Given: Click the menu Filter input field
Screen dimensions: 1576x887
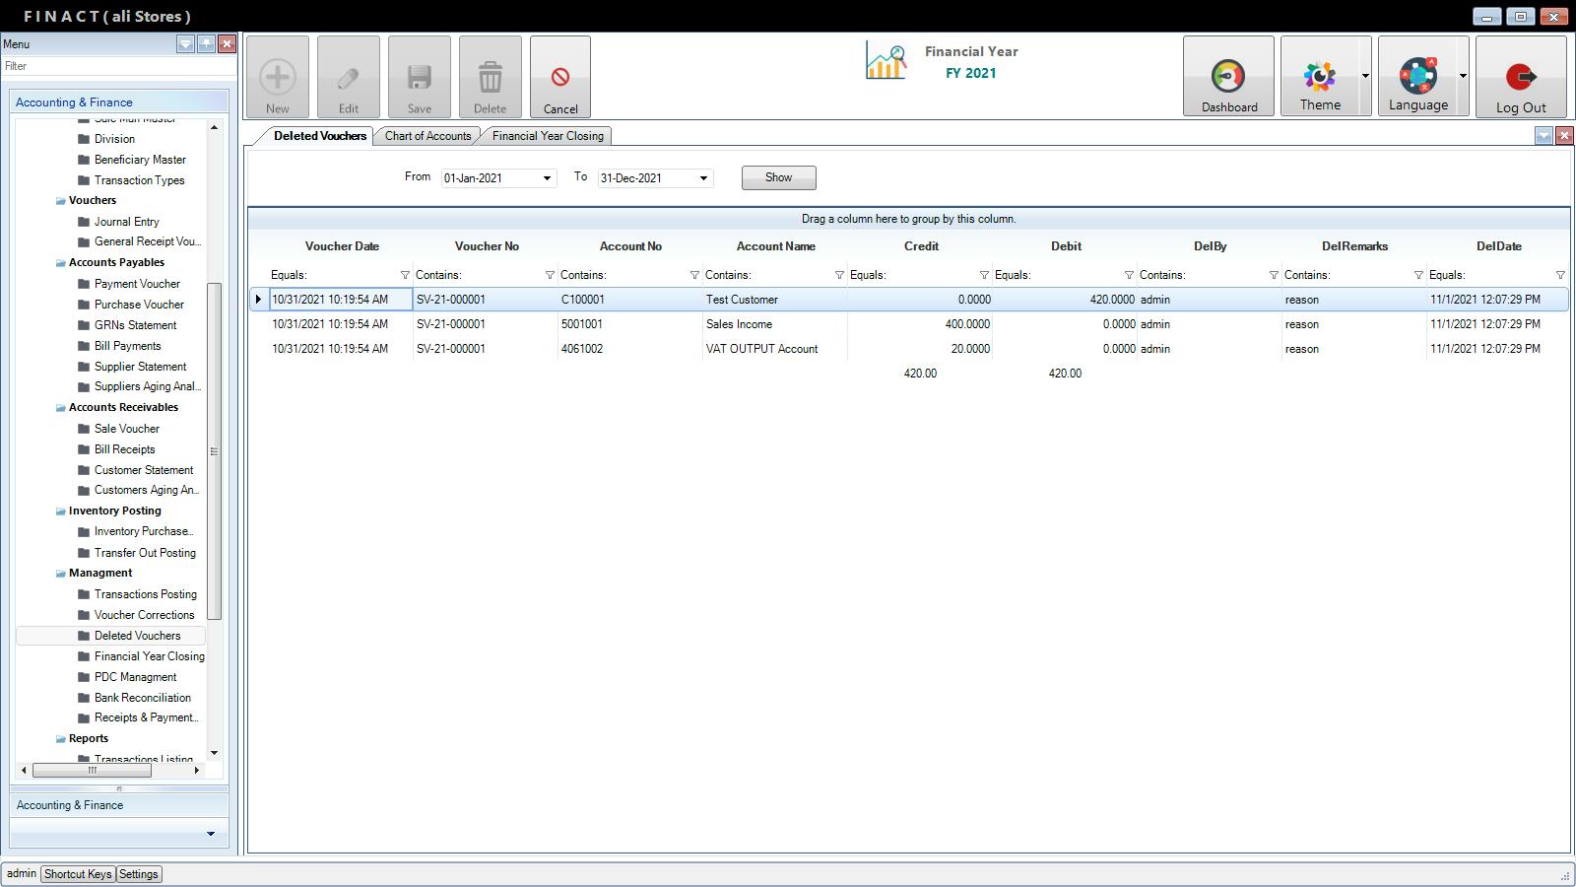Looking at the screenshot, I should [x=118, y=66].
